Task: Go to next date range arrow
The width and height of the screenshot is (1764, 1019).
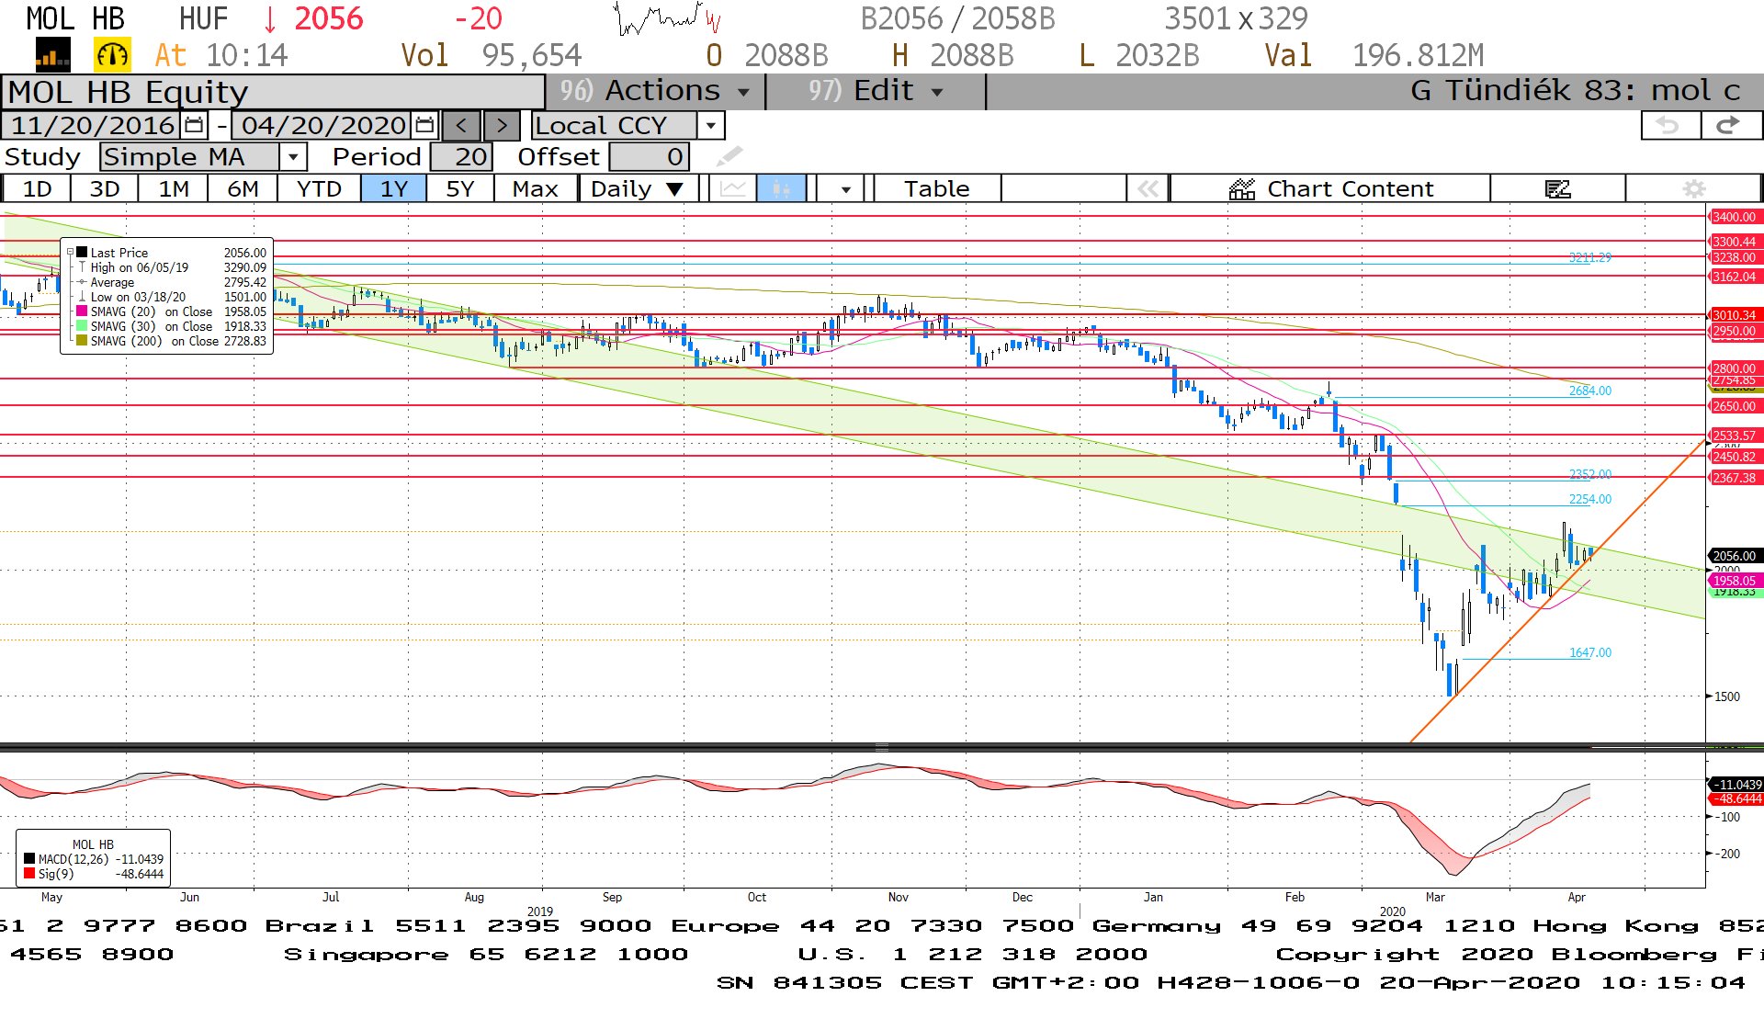Action: coord(502,125)
